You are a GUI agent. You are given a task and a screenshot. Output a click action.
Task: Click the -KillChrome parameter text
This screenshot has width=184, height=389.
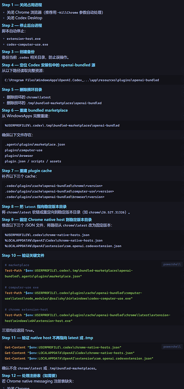[68, 12]
